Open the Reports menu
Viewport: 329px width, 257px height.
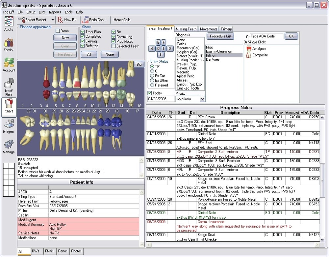[x=55, y=12]
